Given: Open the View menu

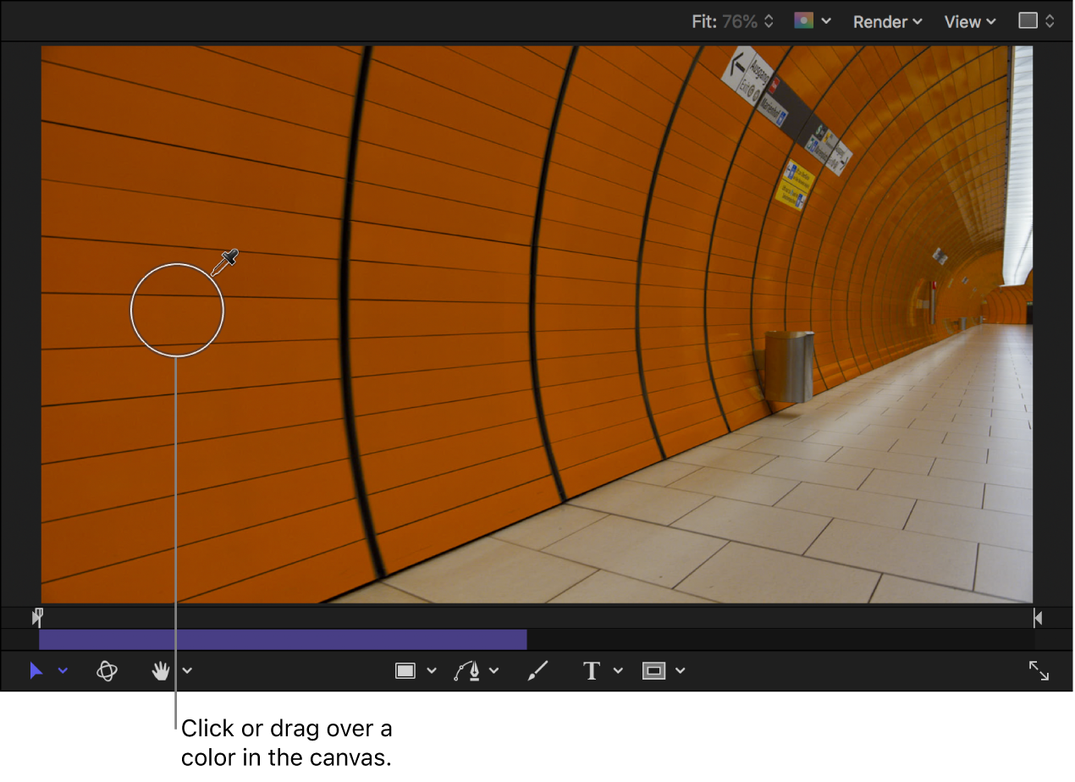Looking at the screenshot, I should 970,21.
